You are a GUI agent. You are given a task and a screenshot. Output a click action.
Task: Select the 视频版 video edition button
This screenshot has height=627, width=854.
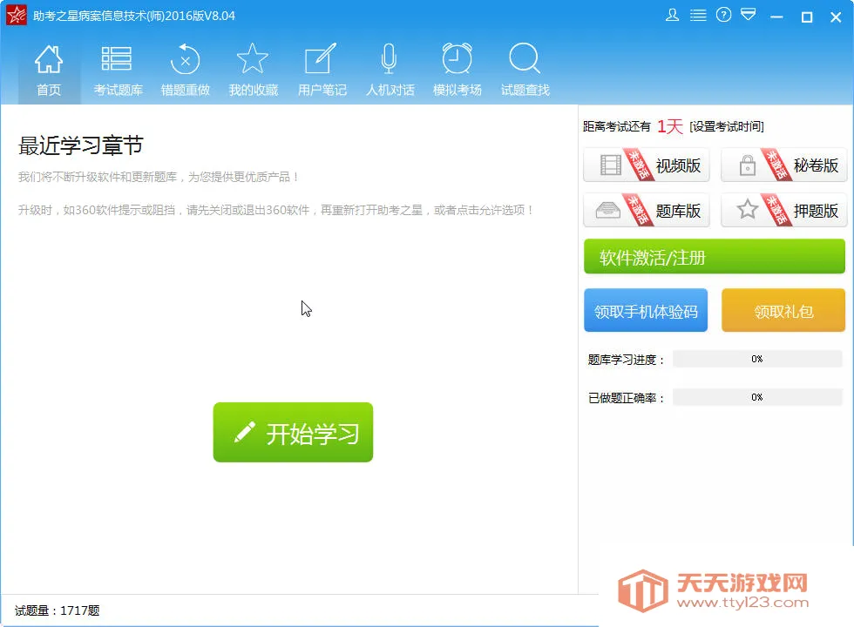point(647,165)
